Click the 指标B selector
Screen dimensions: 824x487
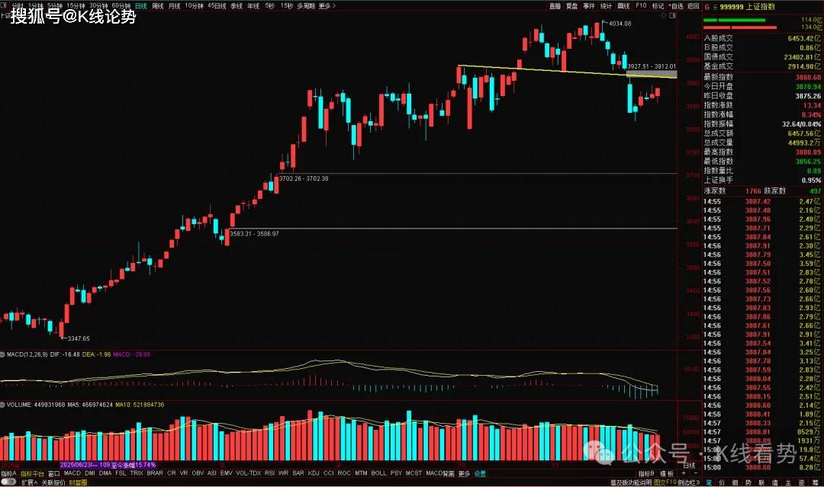(x=646, y=473)
